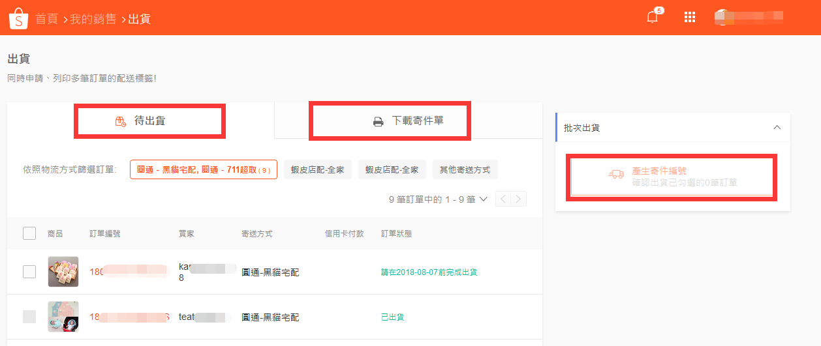Go to the next orders page arrow
The height and width of the screenshot is (346, 821).
tap(519, 199)
